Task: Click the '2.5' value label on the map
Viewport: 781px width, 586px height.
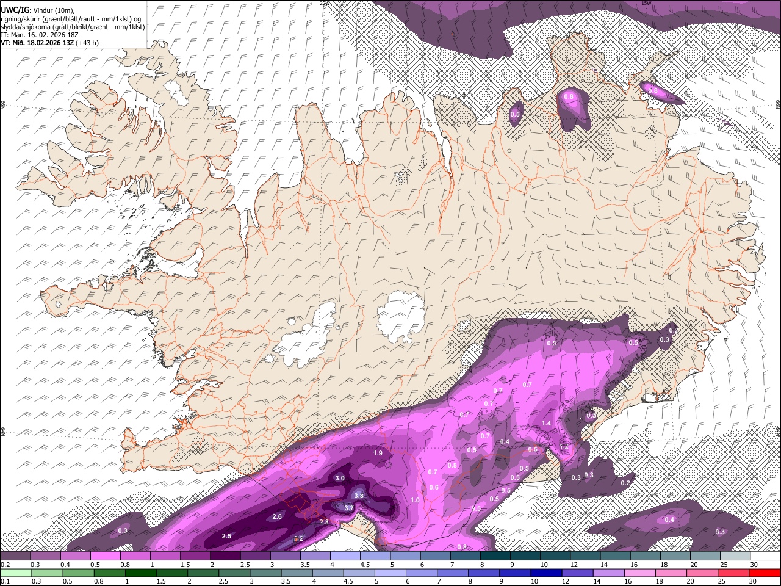Action: (x=226, y=536)
